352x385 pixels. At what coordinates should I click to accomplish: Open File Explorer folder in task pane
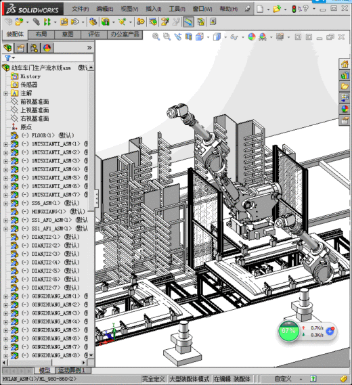pyautogui.click(x=345, y=87)
